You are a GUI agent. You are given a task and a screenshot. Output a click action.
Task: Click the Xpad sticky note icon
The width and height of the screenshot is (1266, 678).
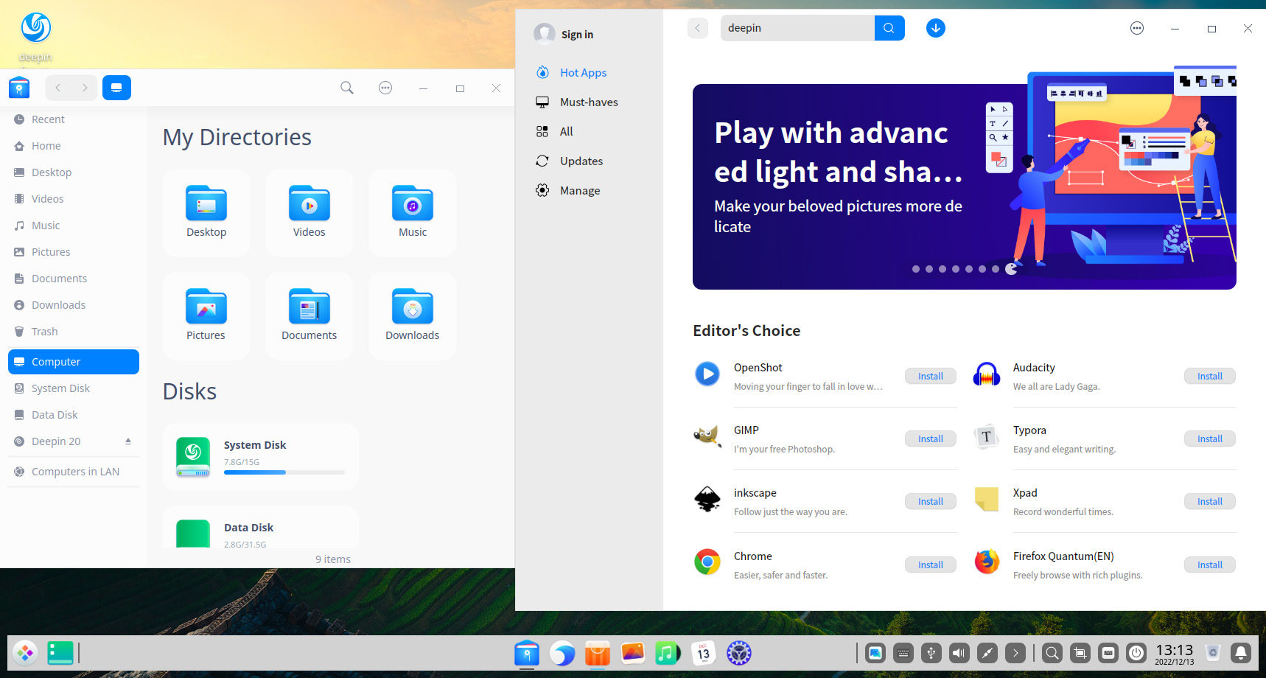[x=987, y=499]
